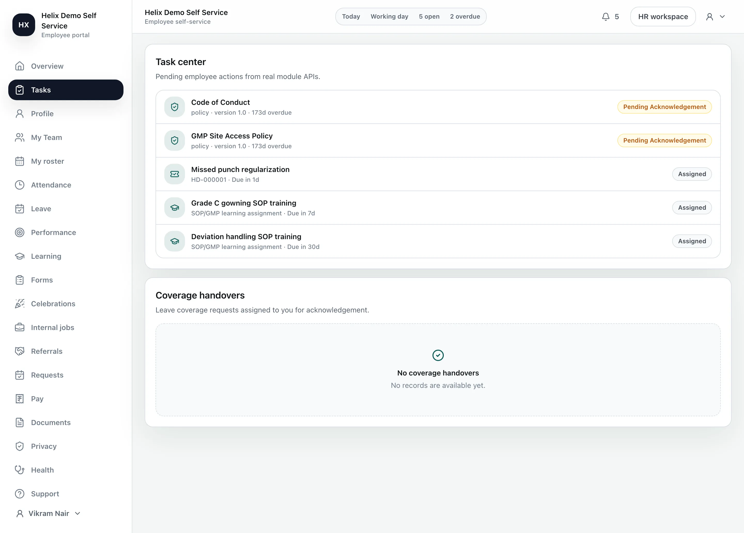Click the Internal jobs briefcase icon
The height and width of the screenshot is (533, 744).
pos(20,327)
